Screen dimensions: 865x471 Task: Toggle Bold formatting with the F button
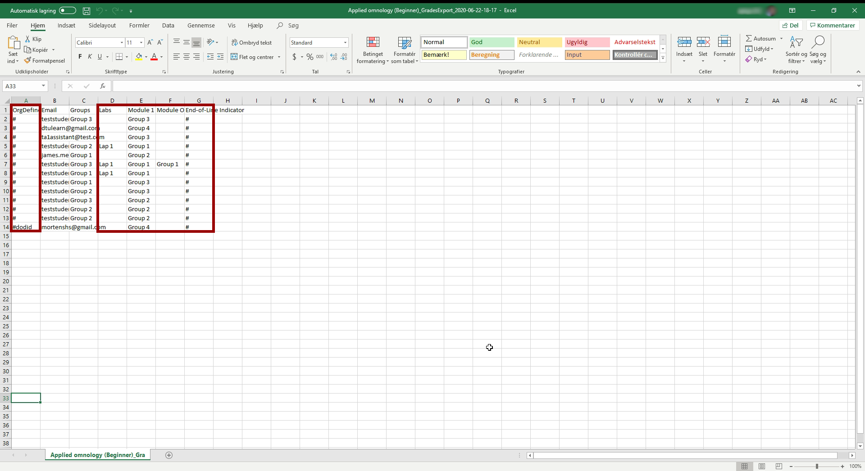click(x=80, y=57)
